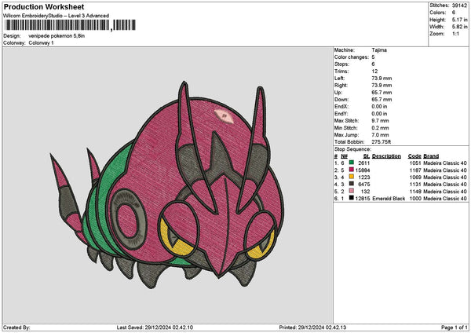Click the 'Page 1 of 1' indicator
Screen dimensions: 471x333
tap(455, 328)
